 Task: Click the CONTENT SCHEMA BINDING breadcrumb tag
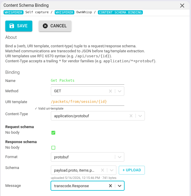coord(120,12)
